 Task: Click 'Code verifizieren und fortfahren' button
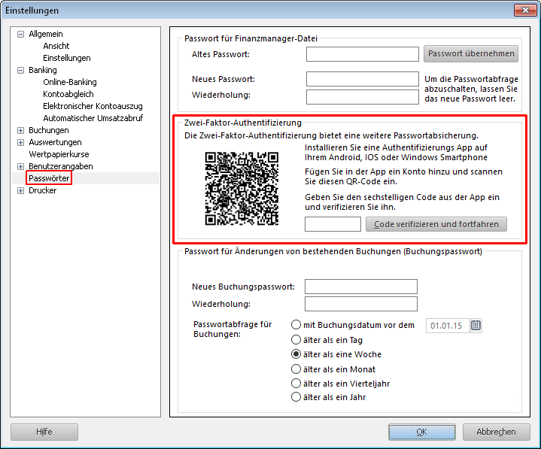coord(436,224)
